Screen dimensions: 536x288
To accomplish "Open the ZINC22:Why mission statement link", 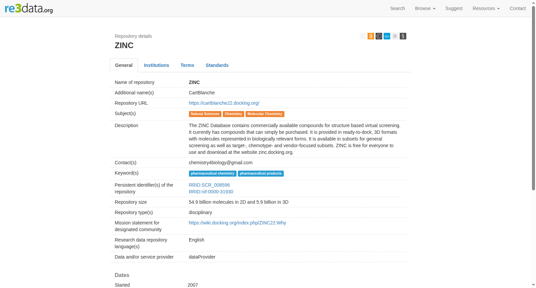I will [238, 223].
